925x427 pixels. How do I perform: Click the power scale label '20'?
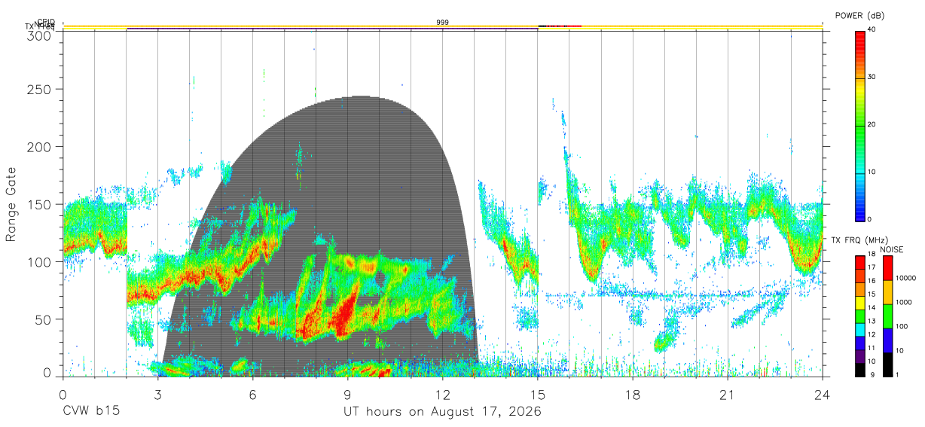(872, 125)
